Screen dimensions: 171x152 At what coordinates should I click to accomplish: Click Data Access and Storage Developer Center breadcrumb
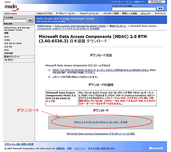coord(80,26)
